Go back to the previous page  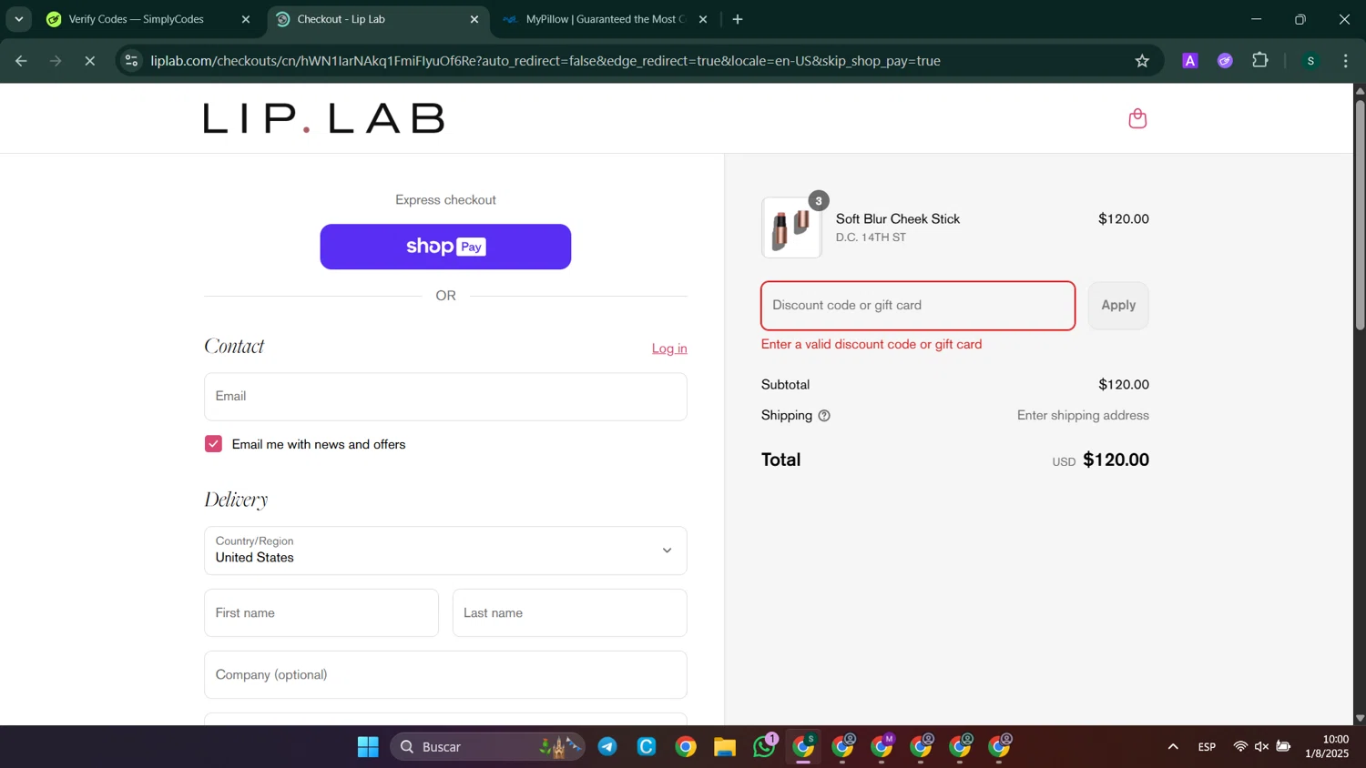pos(21,61)
